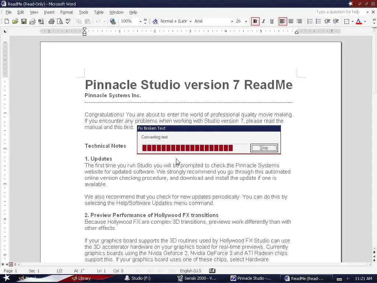Save the document with the floppy icon
377x283 pixels.
pyautogui.click(x=24, y=21)
